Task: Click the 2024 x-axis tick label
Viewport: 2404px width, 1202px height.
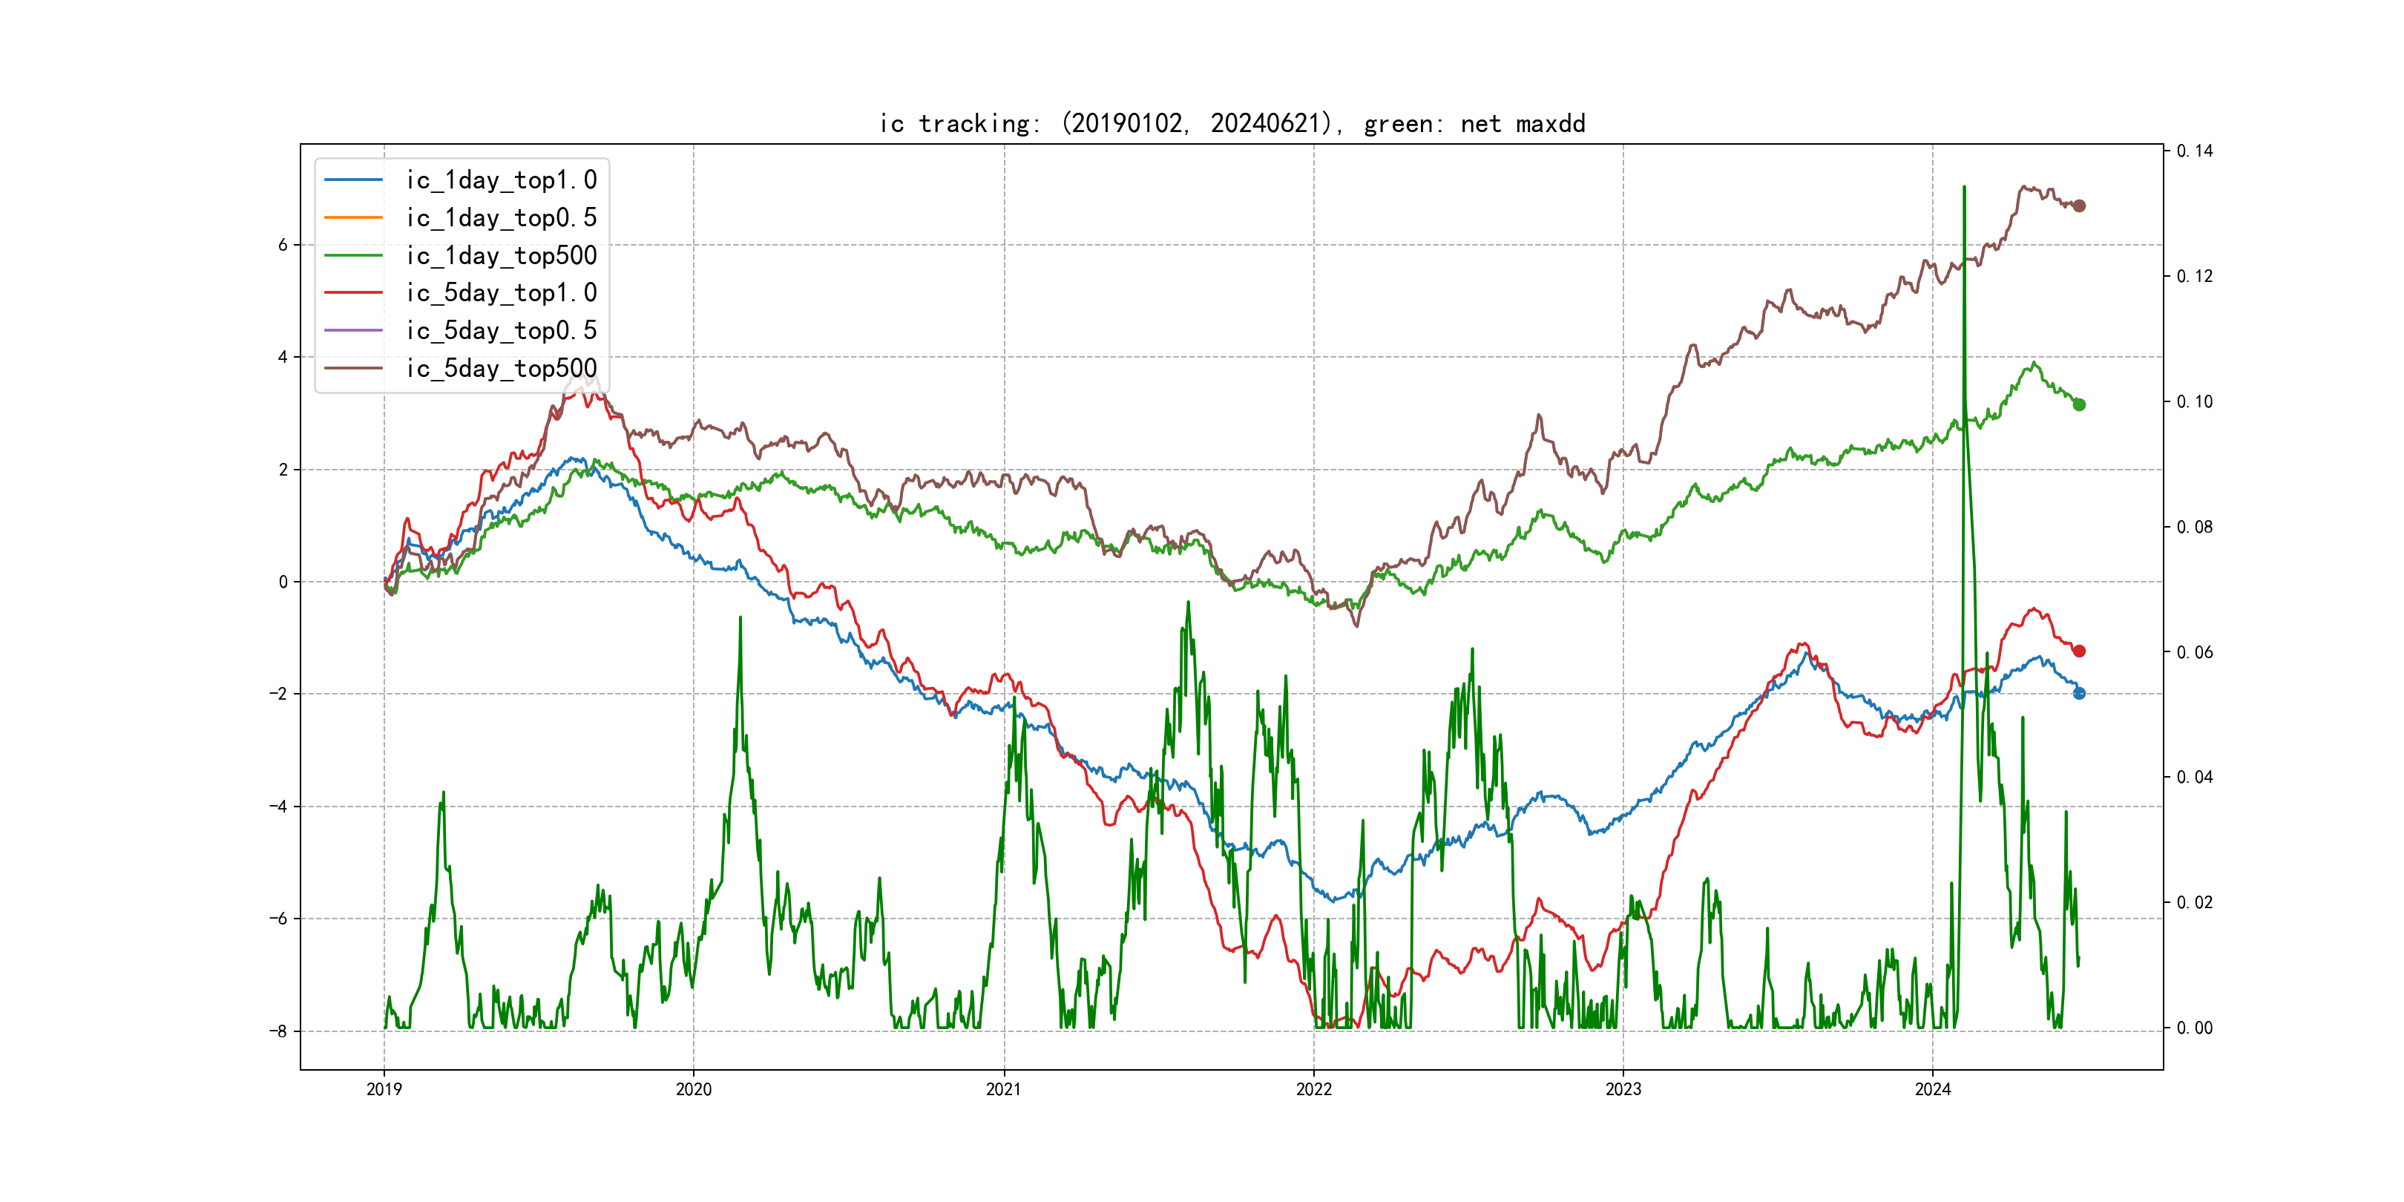Action: [x=1933, y=1089]
